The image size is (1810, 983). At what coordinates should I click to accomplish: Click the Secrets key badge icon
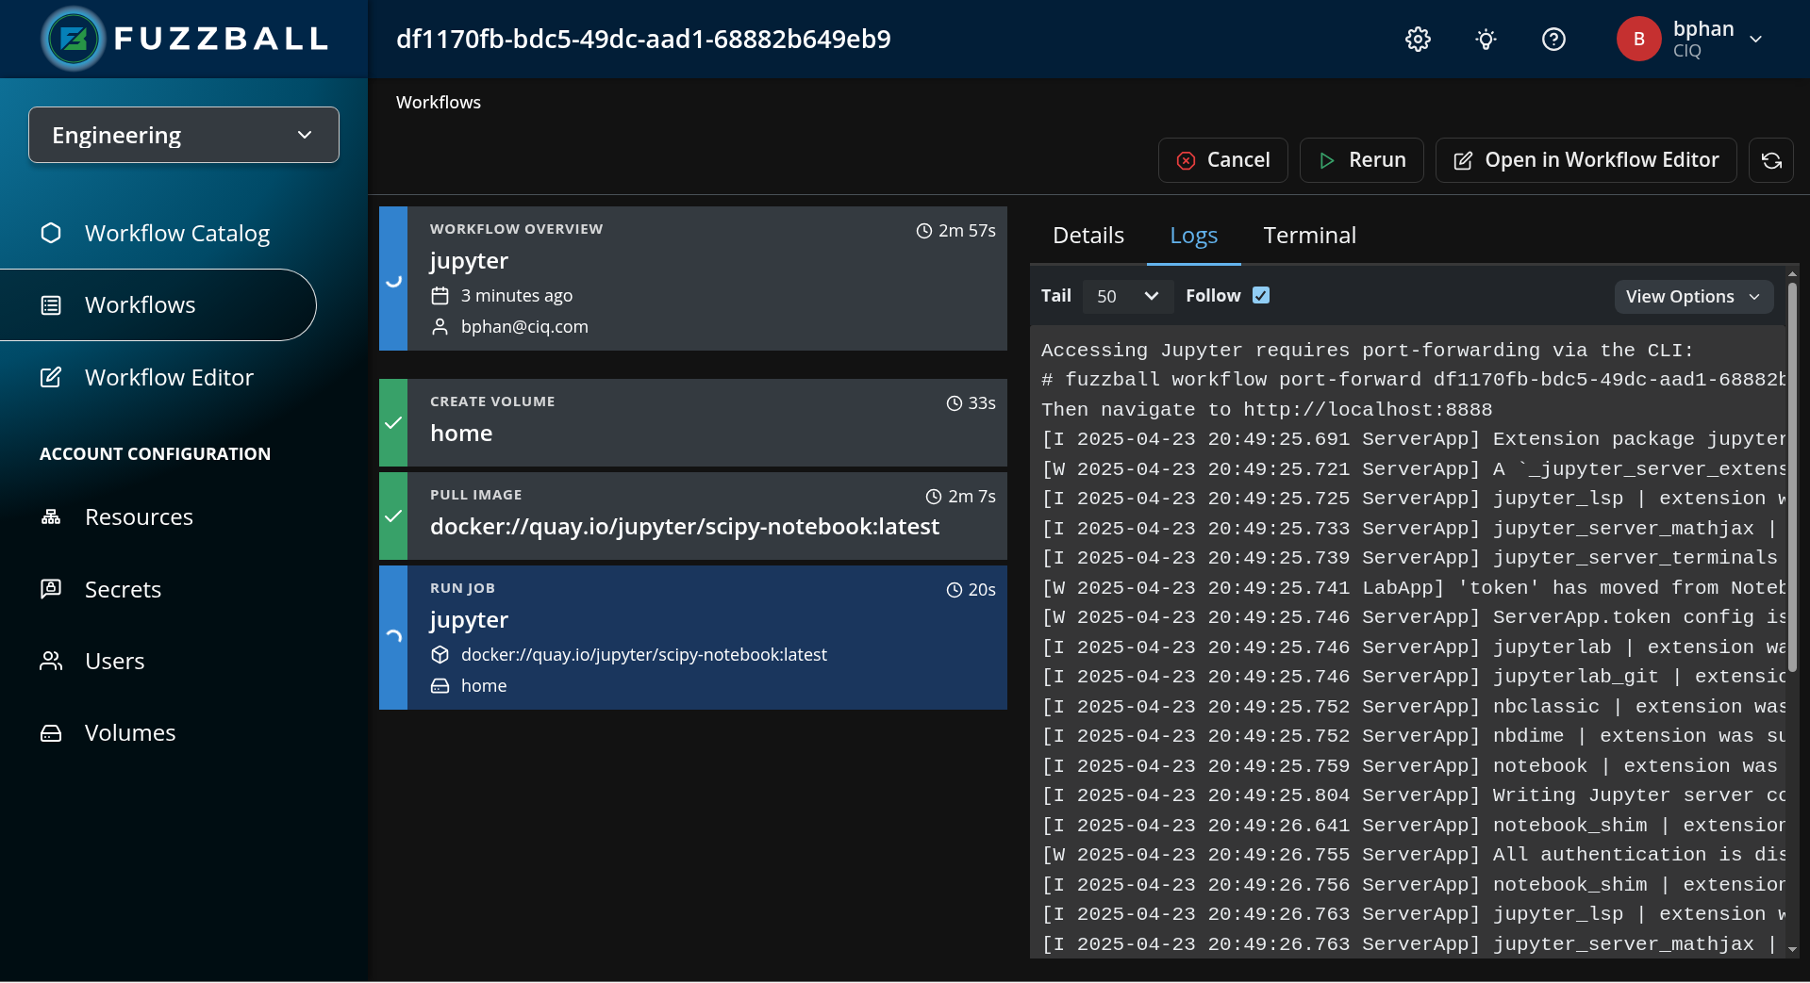point(51,588)
